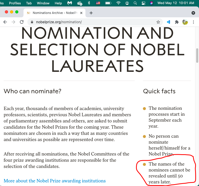Click the page's vertical scrollbar thumb
This screenshot has height=186, width=199.
click(197, 56)
